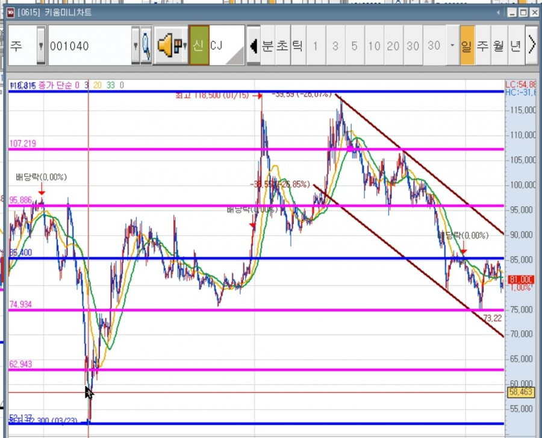The height and width of the screenshot is (438, 542).
Task: Click the stock code input field 001040
Action: coord(90,45)
